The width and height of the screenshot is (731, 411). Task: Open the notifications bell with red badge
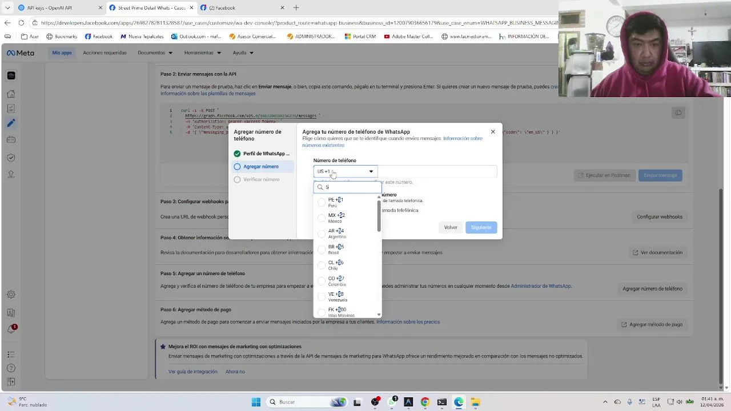click(x=11, y=329)
